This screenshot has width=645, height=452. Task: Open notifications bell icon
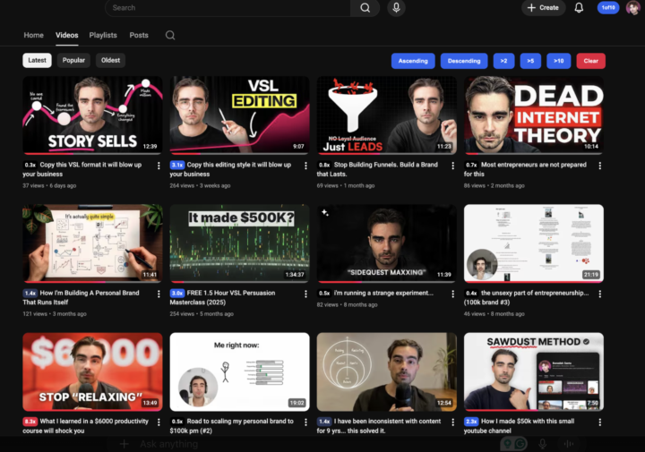(x=579, y=8)
